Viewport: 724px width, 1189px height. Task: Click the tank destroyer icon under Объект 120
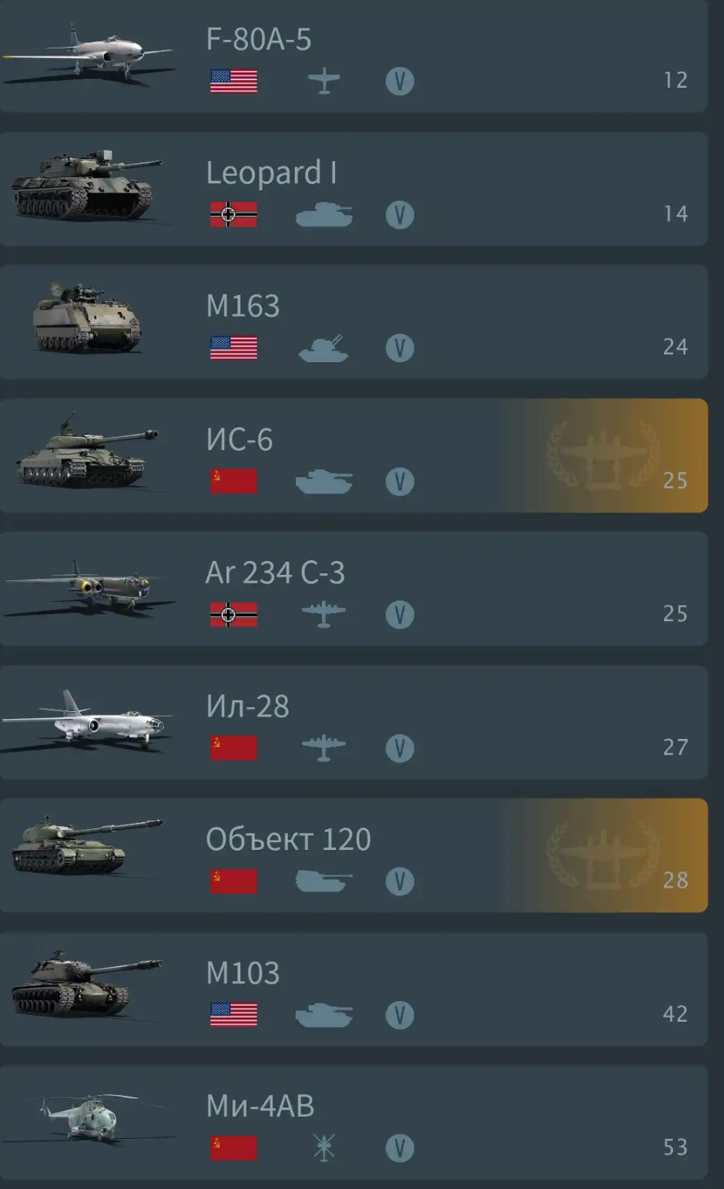coord(323,882)
